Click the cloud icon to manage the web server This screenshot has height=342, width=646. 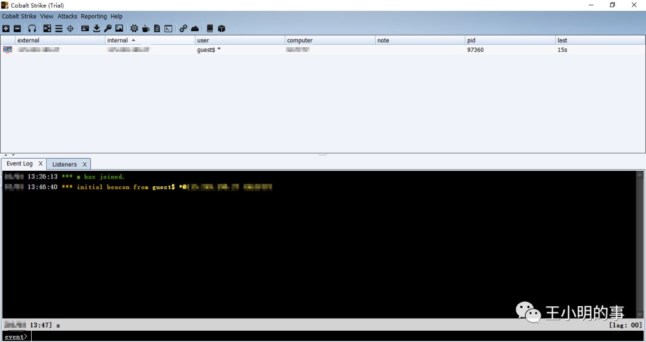pos(195,29)
